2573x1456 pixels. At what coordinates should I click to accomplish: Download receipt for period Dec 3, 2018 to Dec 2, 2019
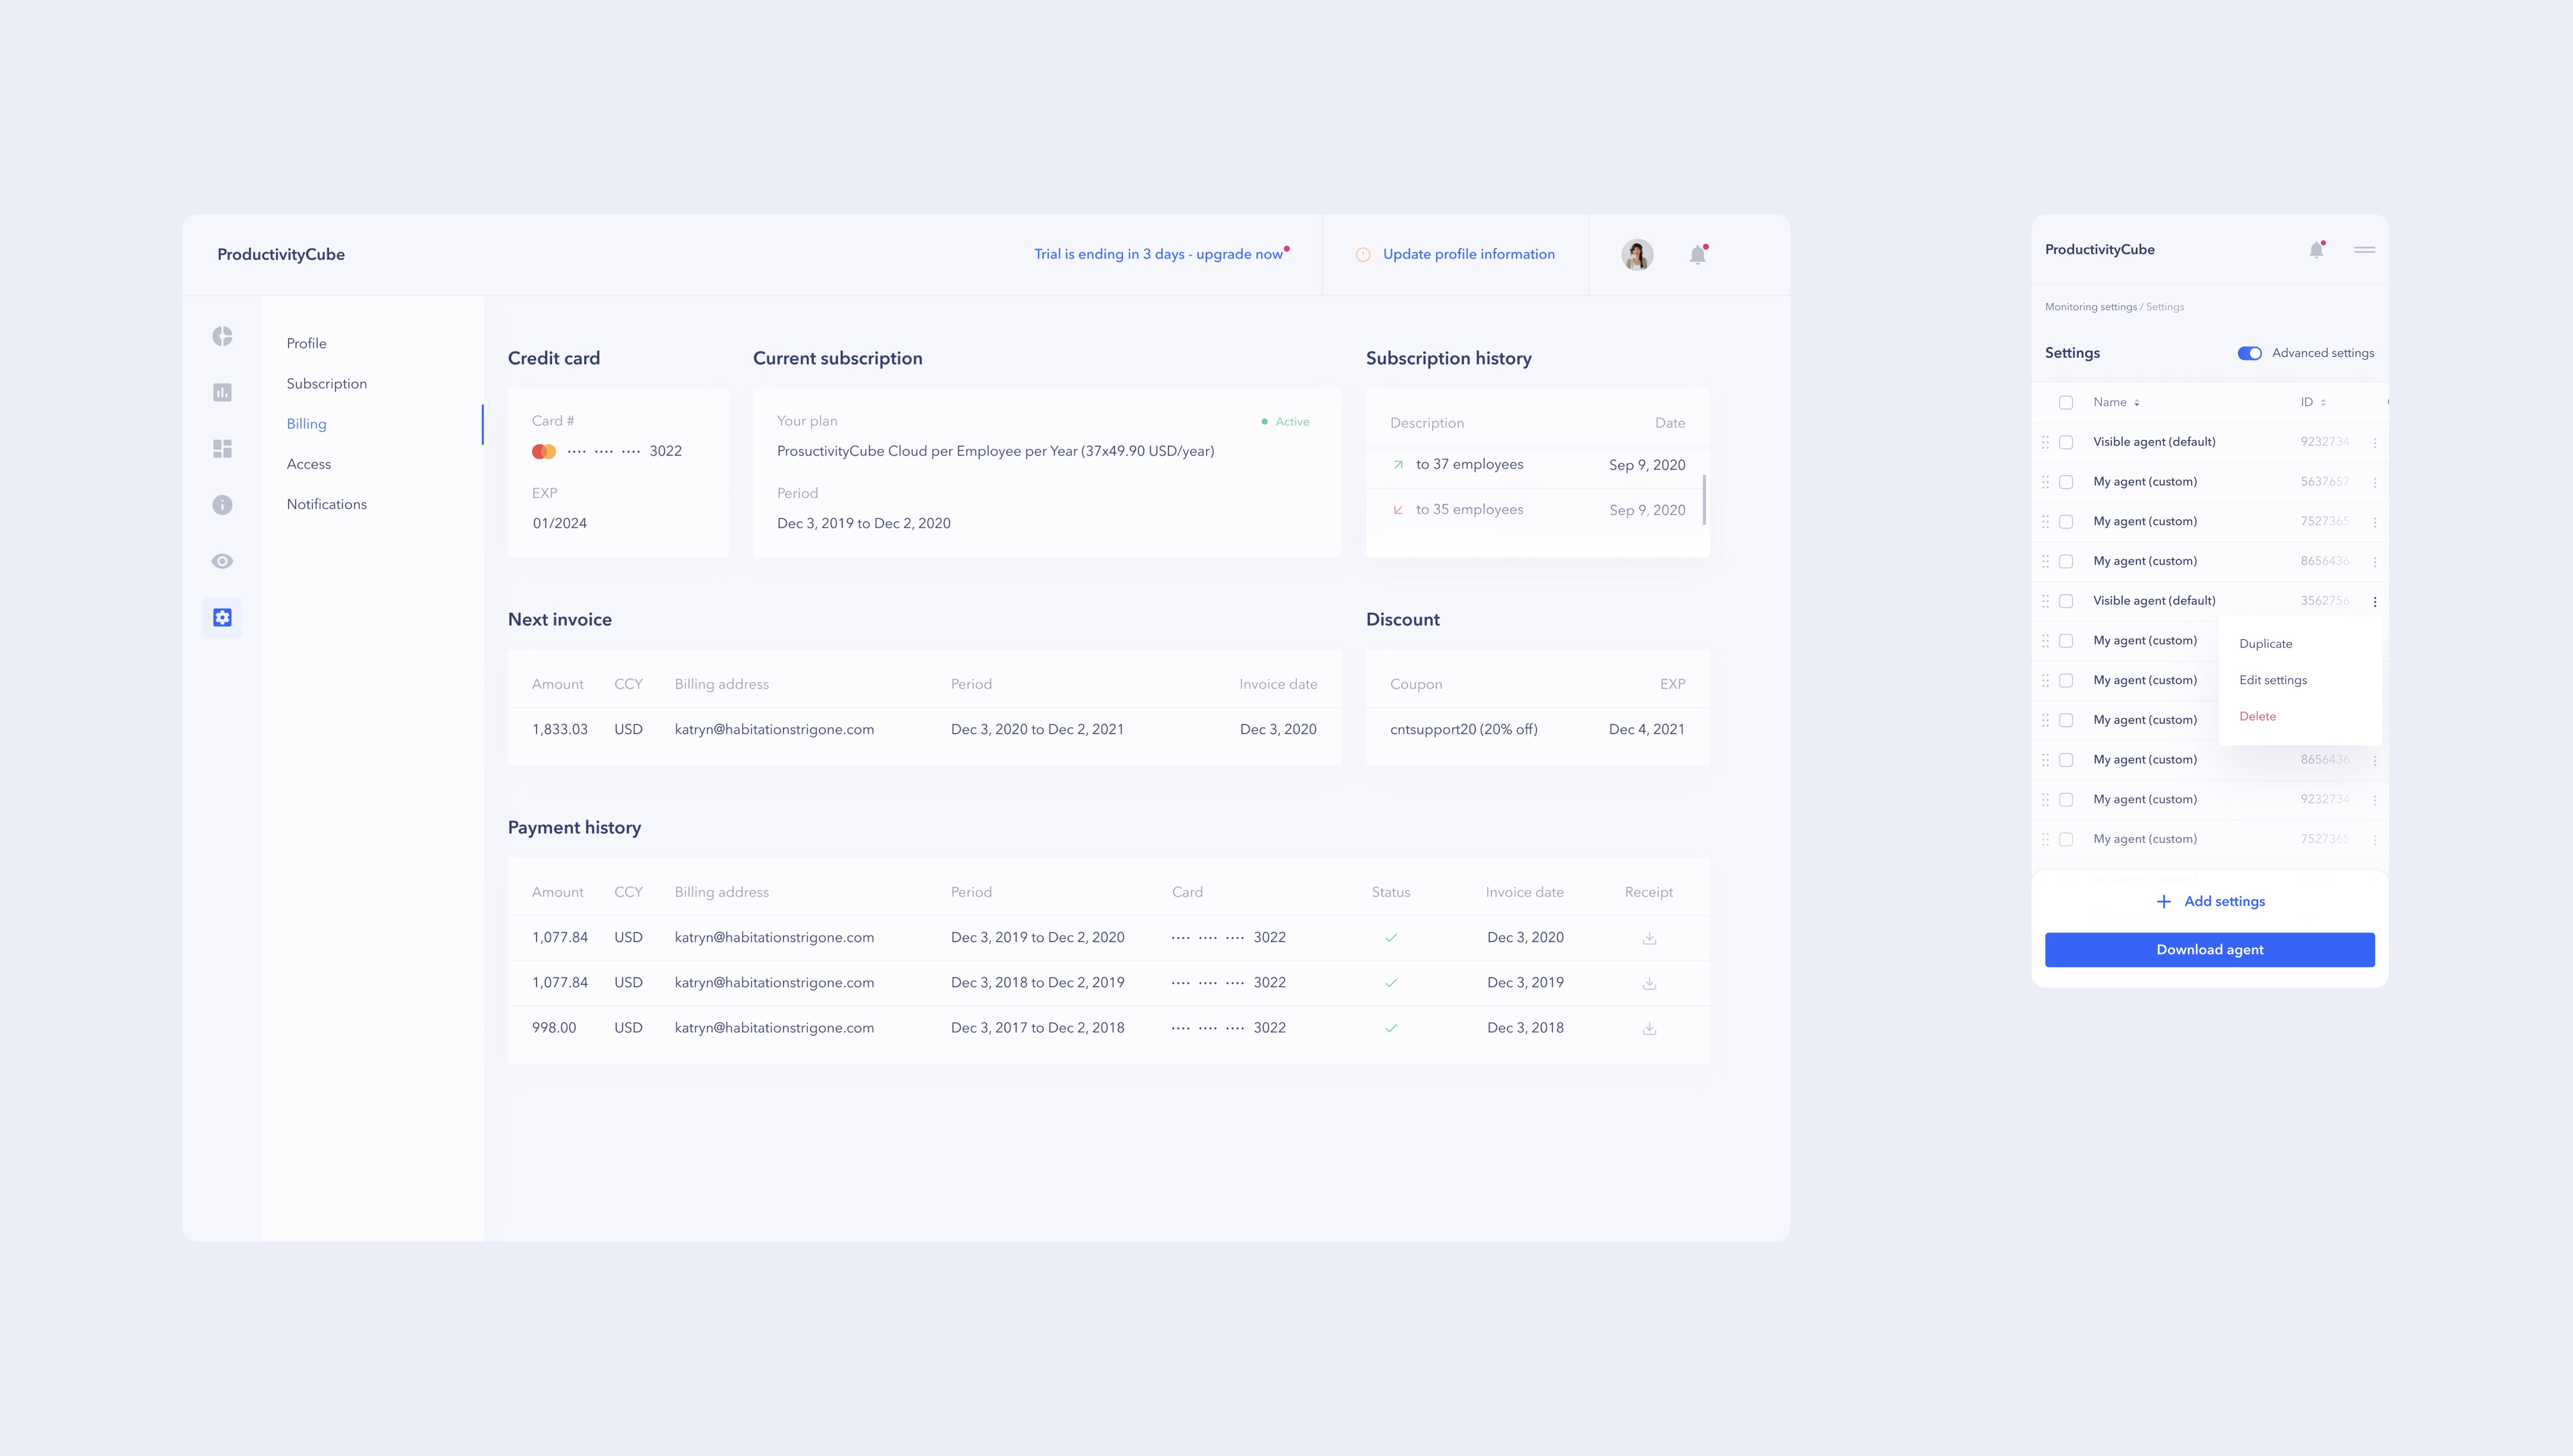(1649, 983)
